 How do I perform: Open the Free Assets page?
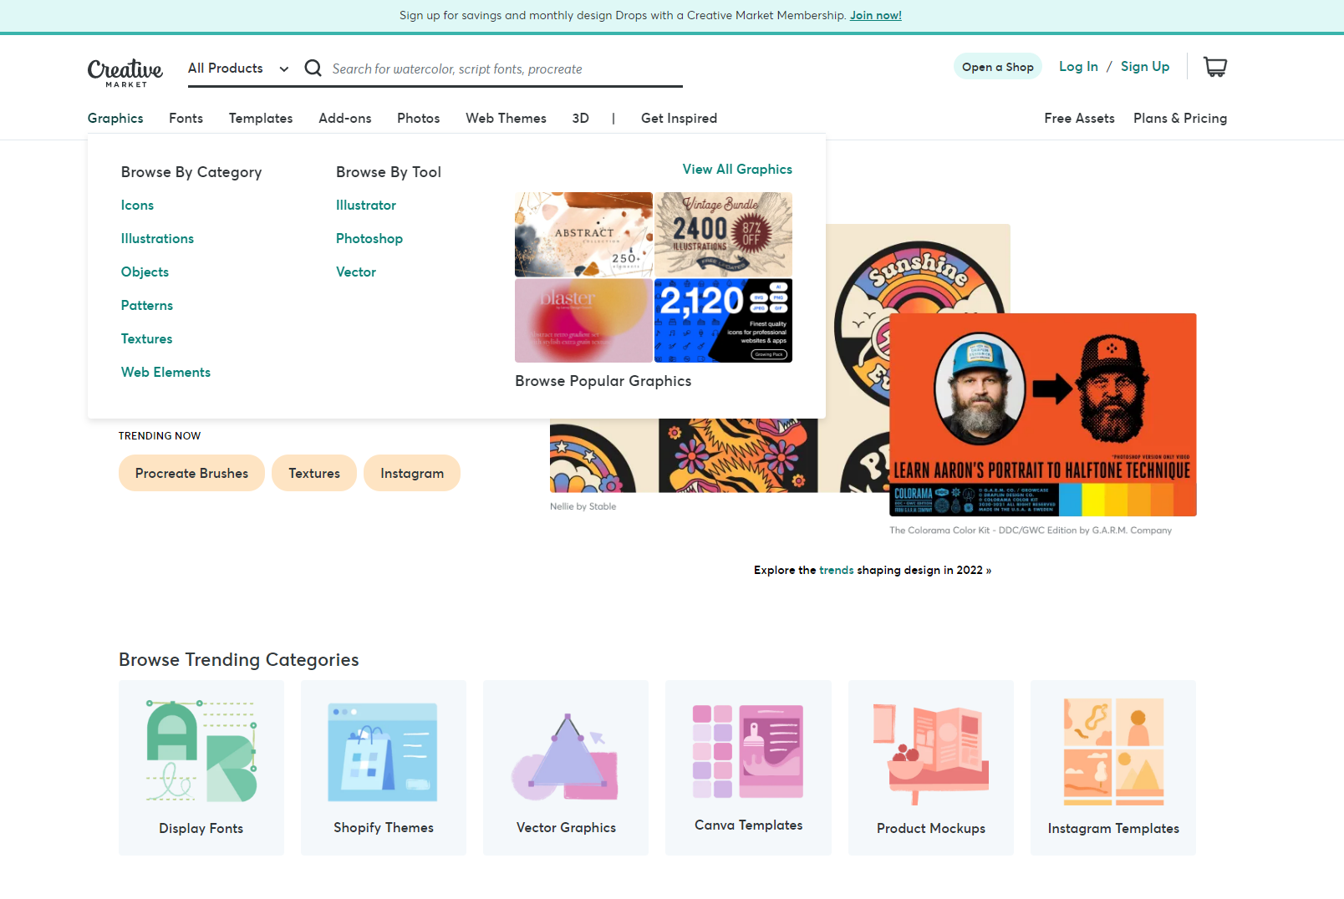pyautogui.click(x=1079, y=119)
